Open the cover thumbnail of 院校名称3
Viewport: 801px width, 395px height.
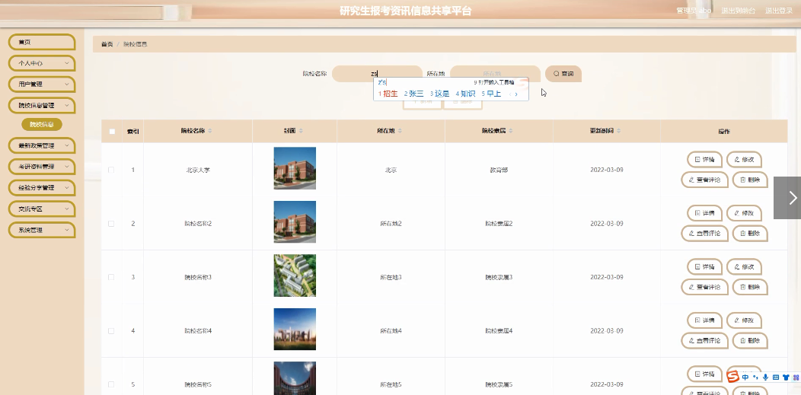point(295,276)
